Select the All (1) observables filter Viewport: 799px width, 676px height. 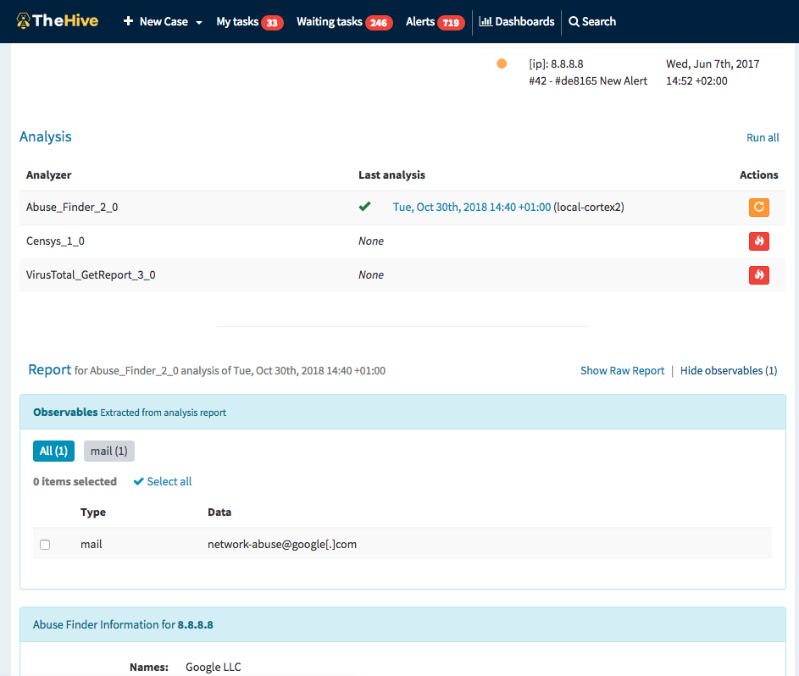[x=53, y=451]
